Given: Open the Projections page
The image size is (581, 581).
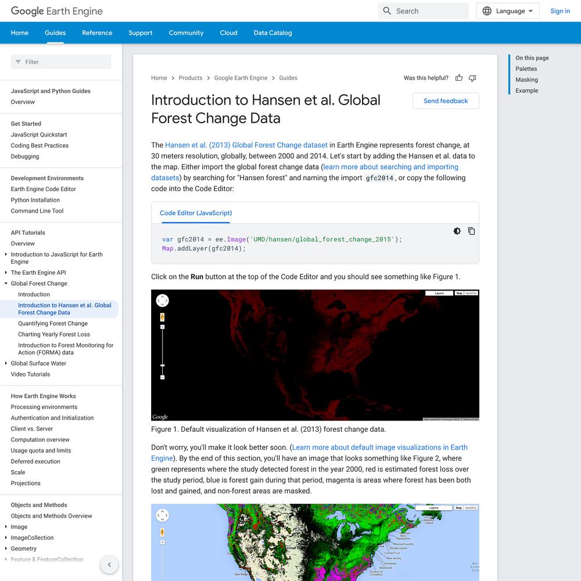Looking at the screenshot, I should (x=26, y=483).
